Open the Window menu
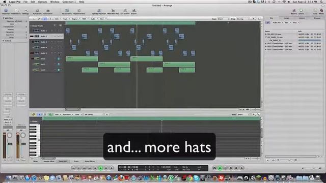This screenshot has height=183, width=326. (55, 2)
